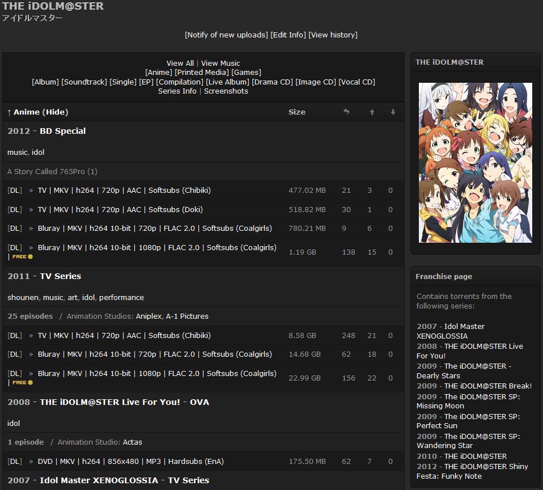
Task: Click the Edit Info link
Action: pos(289,35)
